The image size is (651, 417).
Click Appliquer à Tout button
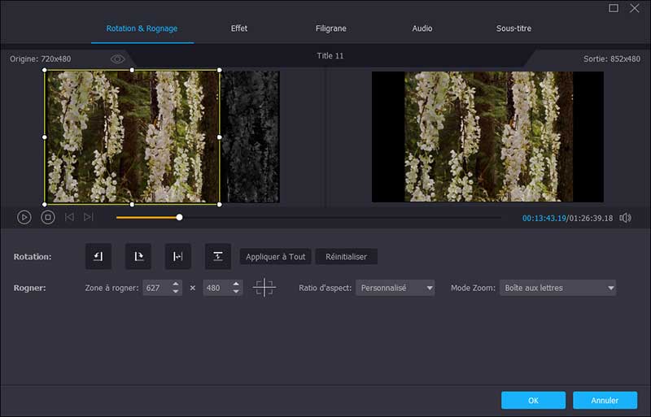point(276,257)
